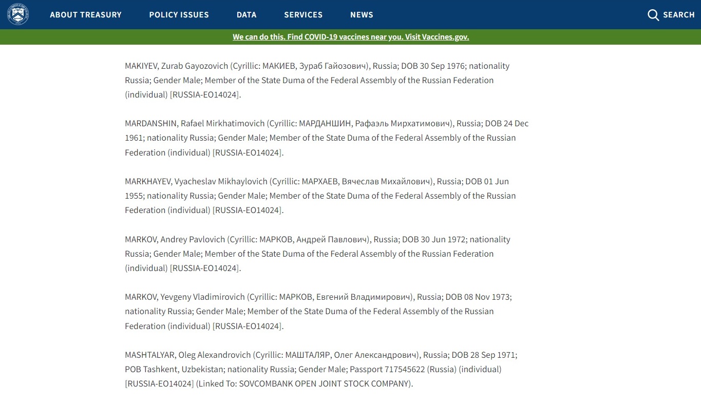Click the text DOB 30 Sep 1976
The width and height of the screenshot is (701, 404).
click(432, 66)
